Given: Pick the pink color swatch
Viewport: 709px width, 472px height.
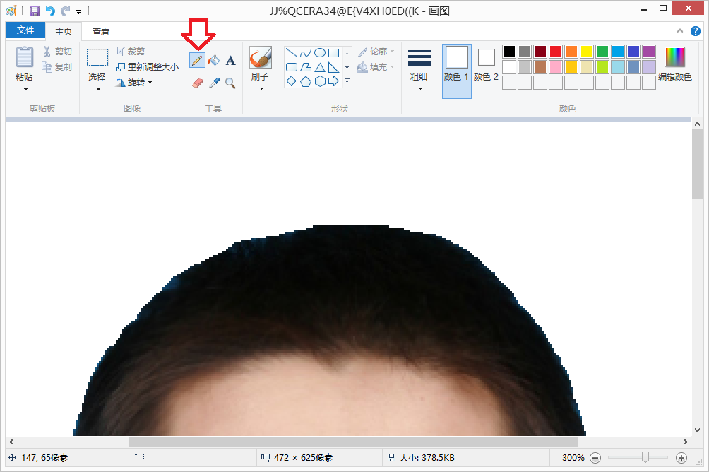Looking at the screenshot, I should [556, 67].
